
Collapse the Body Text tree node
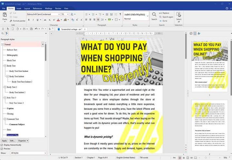[x=5, y=66]
